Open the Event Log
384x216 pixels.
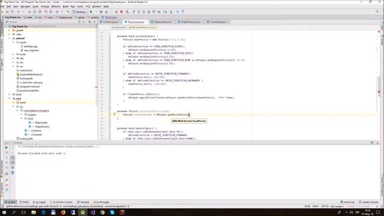[347, 202]
